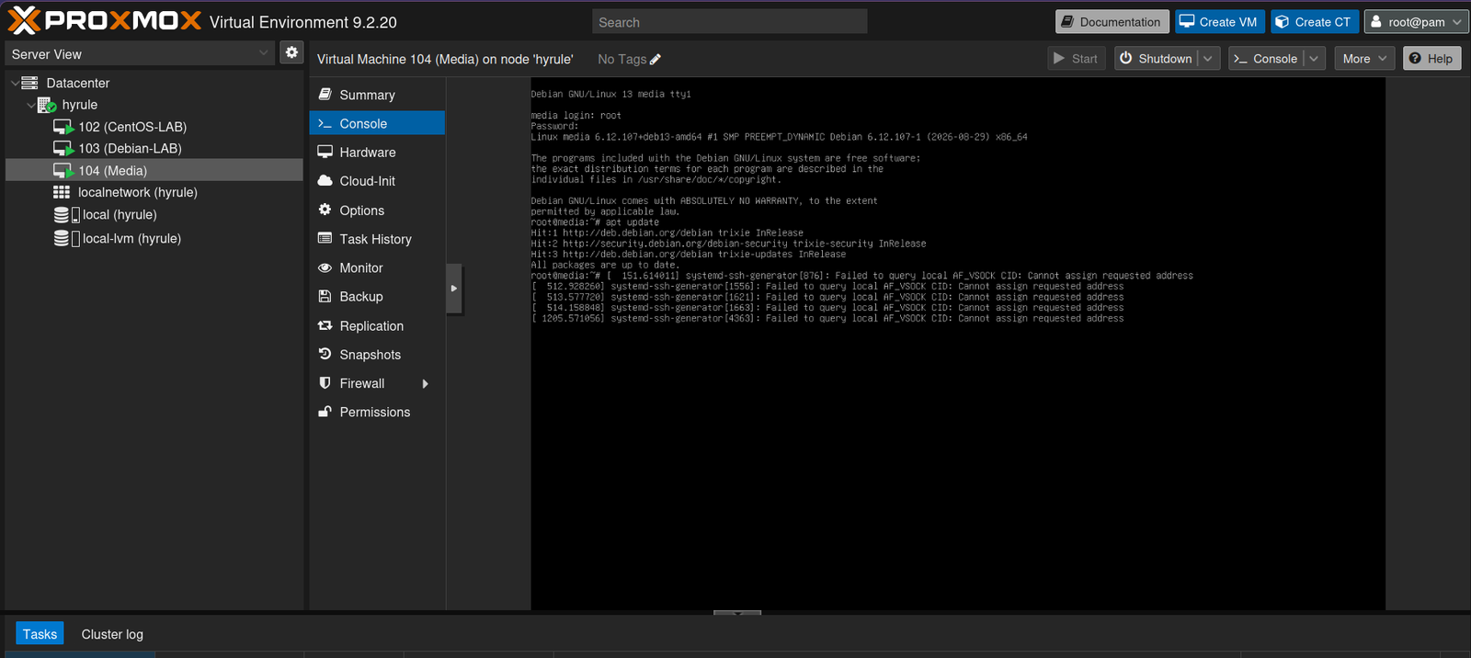
Task: Click the Start button
Action: (x=1077, y=59)
